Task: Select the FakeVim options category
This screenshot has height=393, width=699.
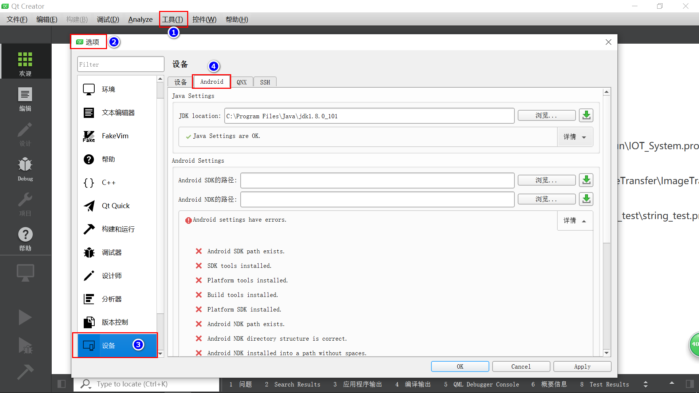Action: tap(115, 136)
